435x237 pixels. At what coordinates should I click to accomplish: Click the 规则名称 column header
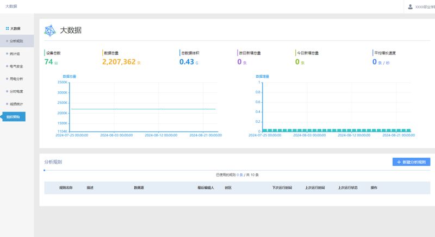tap(66, 188)
